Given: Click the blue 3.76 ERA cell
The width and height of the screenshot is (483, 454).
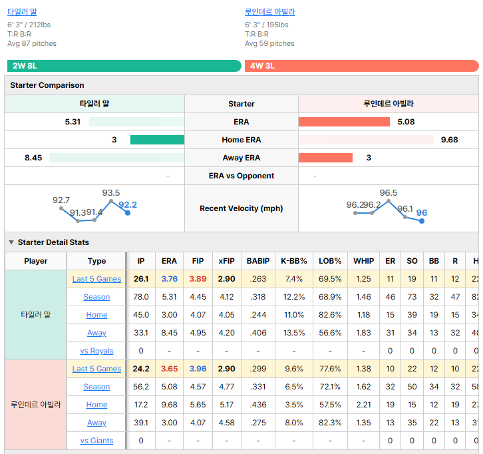Looking at the screenshot, I should pos(170,279).
